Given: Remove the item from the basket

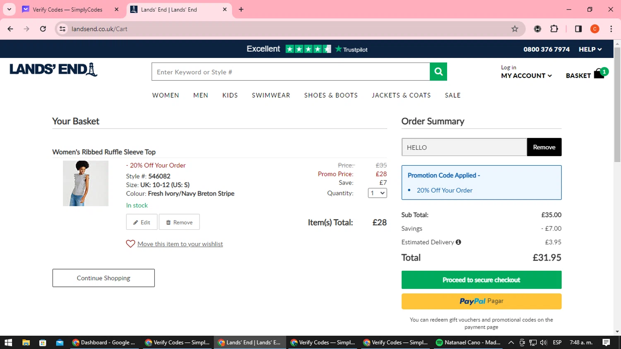Looking at the screenshot, I should 179,222.
